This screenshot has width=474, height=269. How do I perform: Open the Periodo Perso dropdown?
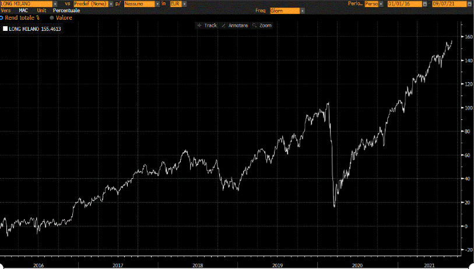pyautogui.click(x=381, y=3)
